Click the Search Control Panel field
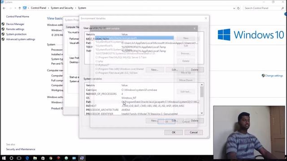 tap(262, 8)
